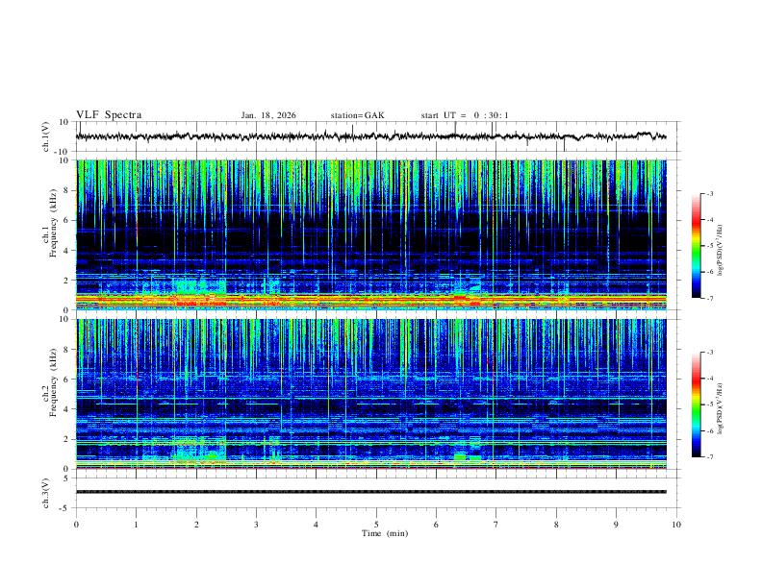Image resolution: width=762 pixels, height=588 pixels.
Task: Click the 'station=GAK' label
Action: point(357,115)
